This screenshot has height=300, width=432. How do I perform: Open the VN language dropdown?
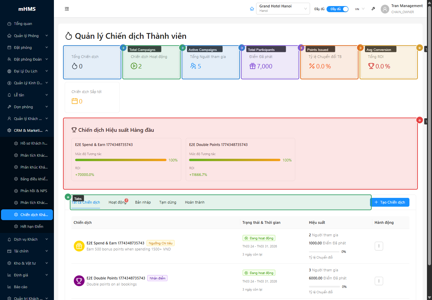point(360,9)
